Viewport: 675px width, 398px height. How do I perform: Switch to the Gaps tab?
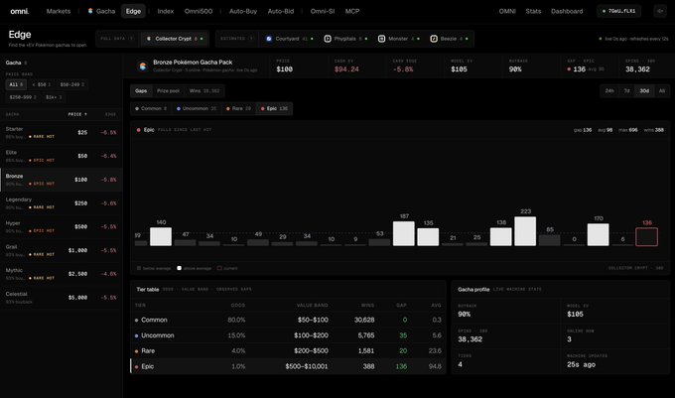click(x=141, y=91)
